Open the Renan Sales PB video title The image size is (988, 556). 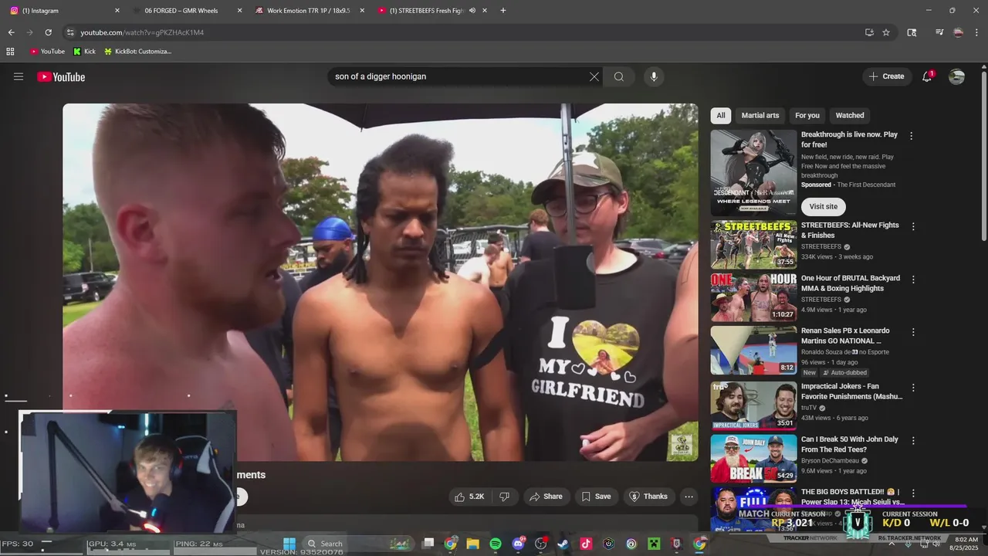(x=846, y=336)
